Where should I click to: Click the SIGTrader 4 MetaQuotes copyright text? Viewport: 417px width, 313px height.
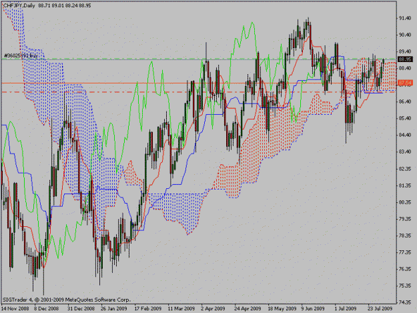pyautogui.click(x=67, y=300)
